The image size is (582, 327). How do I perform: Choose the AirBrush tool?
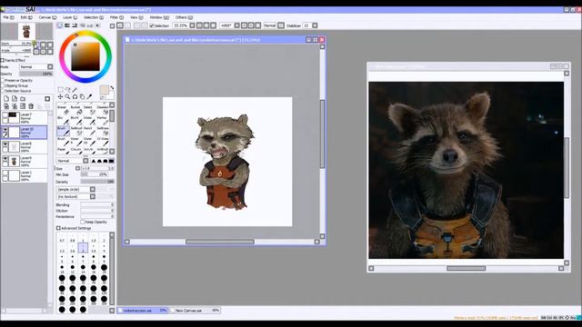tap(103, 150)
